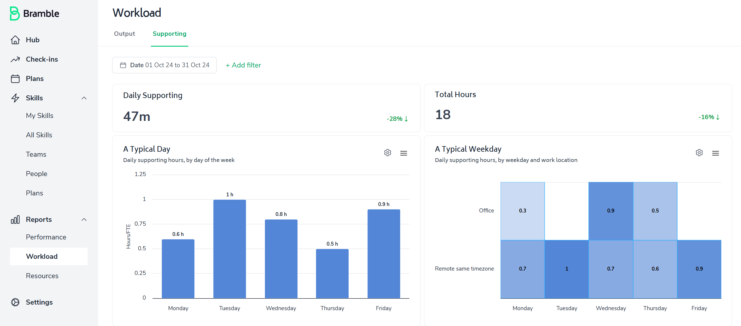Collapse the Reports section chevron
The height and width of the screenshot is (326, 741).
coord(84,219)
